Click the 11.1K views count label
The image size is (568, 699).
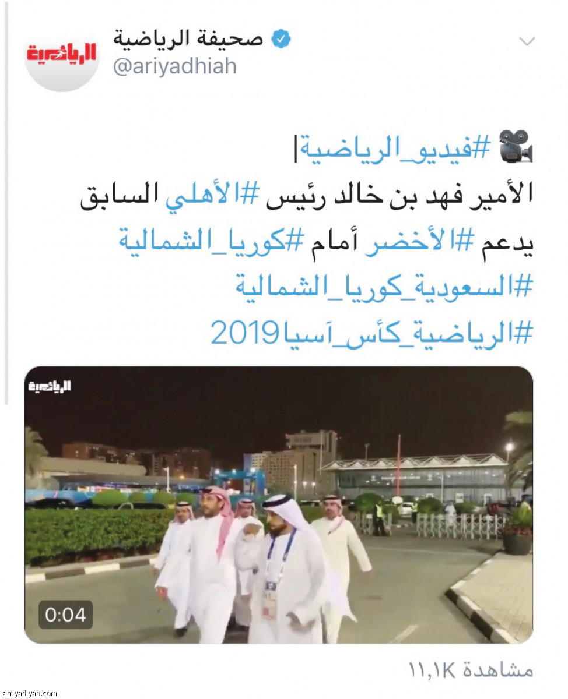coord(471,670)
